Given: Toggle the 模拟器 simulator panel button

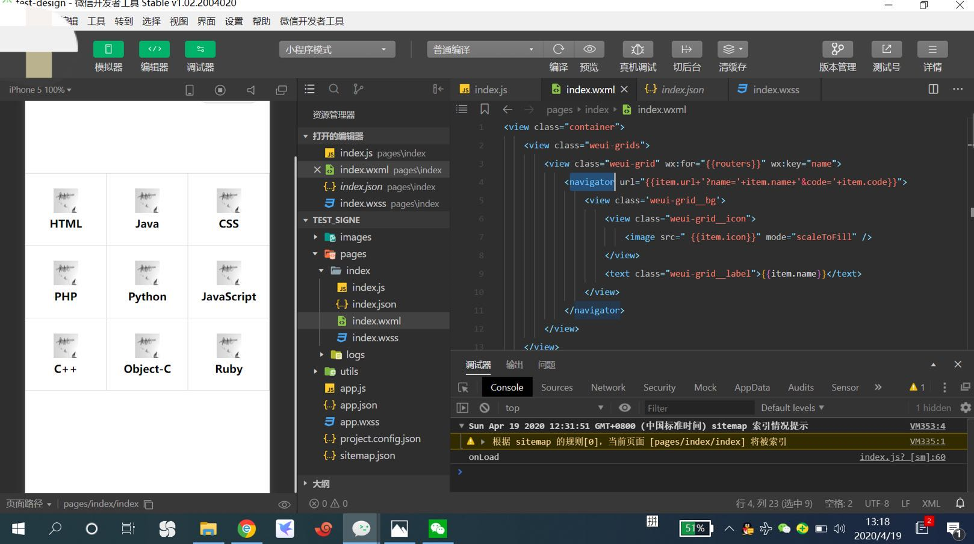Looking at the screenshot, I should [108, 49].
